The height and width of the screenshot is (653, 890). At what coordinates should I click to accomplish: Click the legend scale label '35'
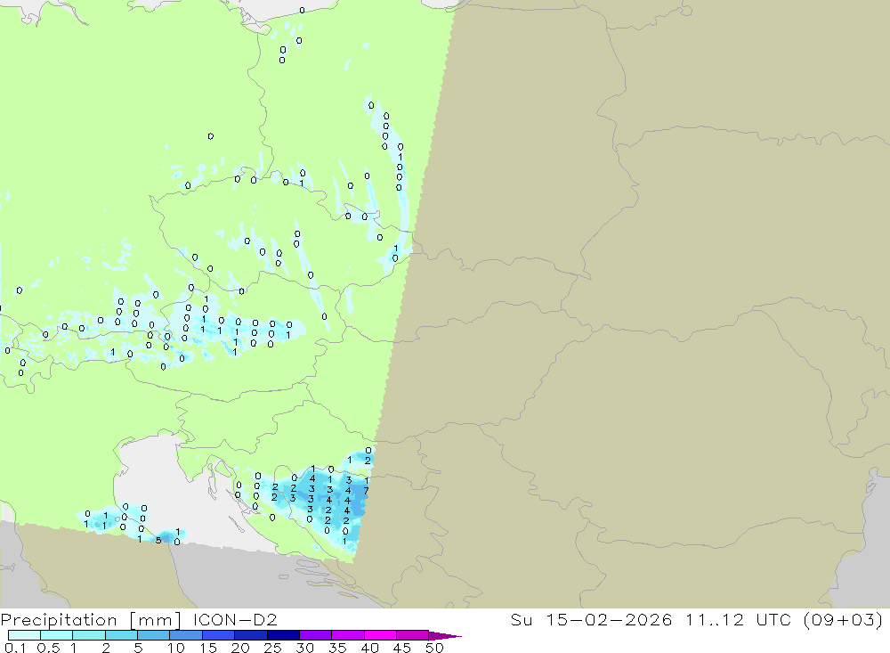coord(337,648)
